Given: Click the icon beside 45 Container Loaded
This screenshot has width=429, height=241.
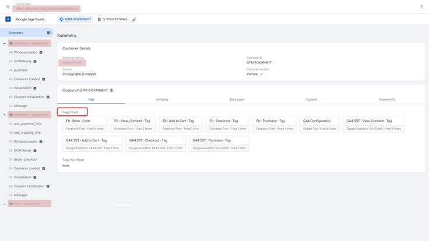Looking at the screenshot, I should (x=44, y=79).
